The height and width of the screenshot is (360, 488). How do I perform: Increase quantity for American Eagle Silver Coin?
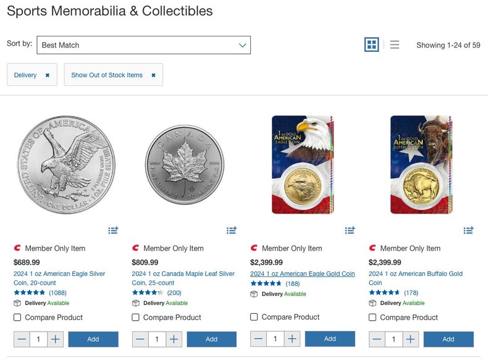click(56, 339)
